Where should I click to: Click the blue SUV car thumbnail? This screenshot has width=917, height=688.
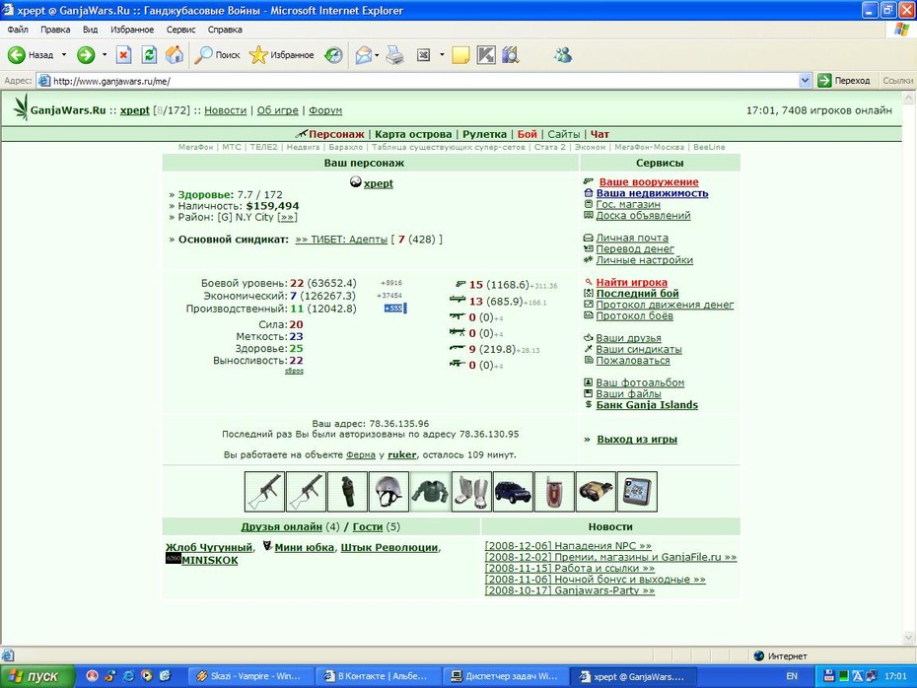pyautogui.click(x=513, y=492)
